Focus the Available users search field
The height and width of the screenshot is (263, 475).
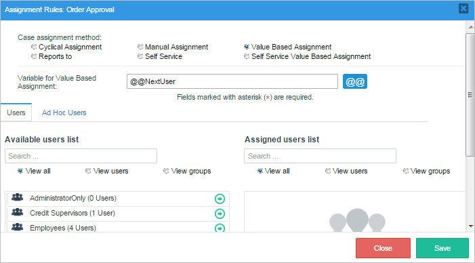coord(81,156)
